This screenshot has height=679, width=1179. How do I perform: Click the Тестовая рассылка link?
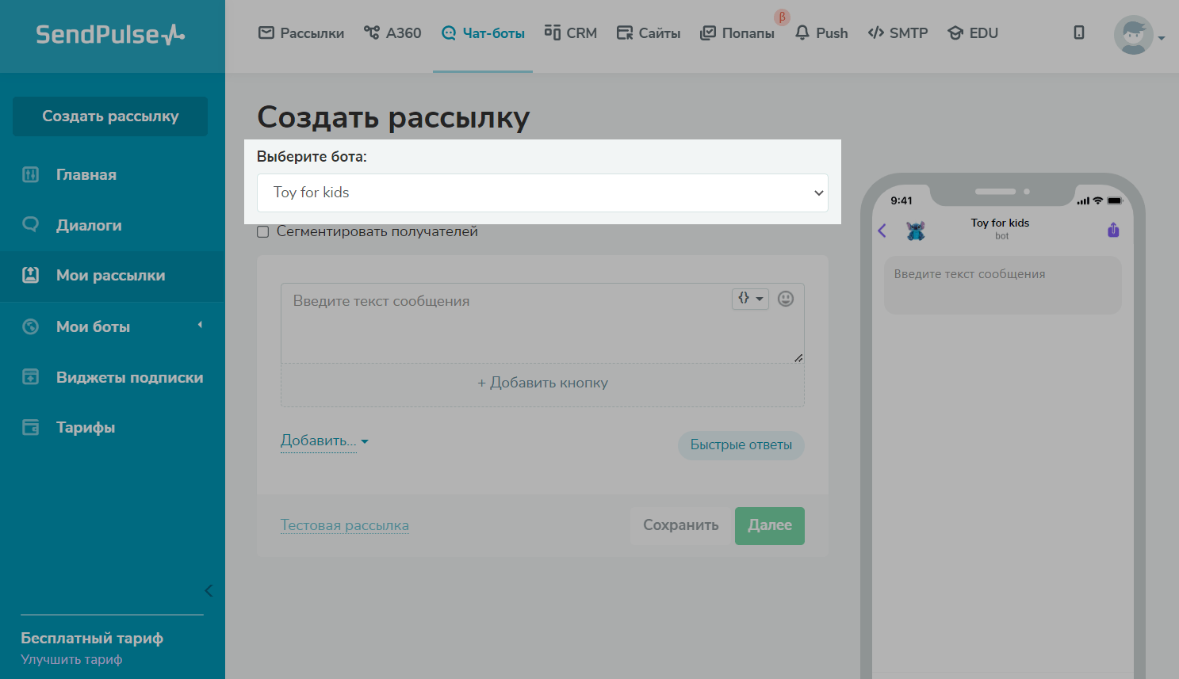(x=345, y=525)
